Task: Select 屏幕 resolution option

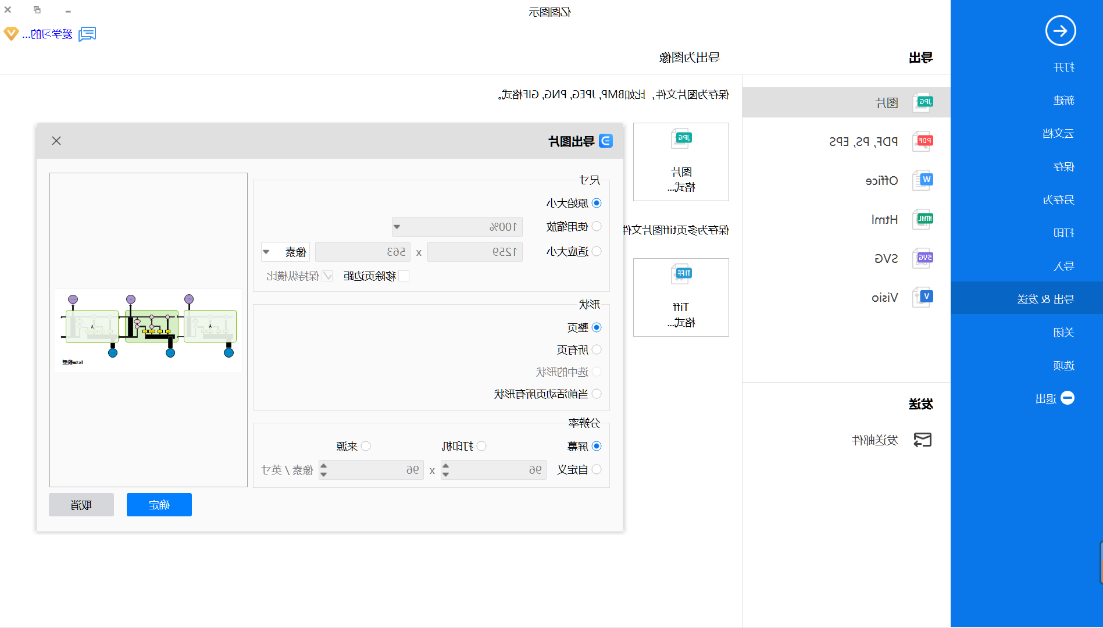Action: 597,446
